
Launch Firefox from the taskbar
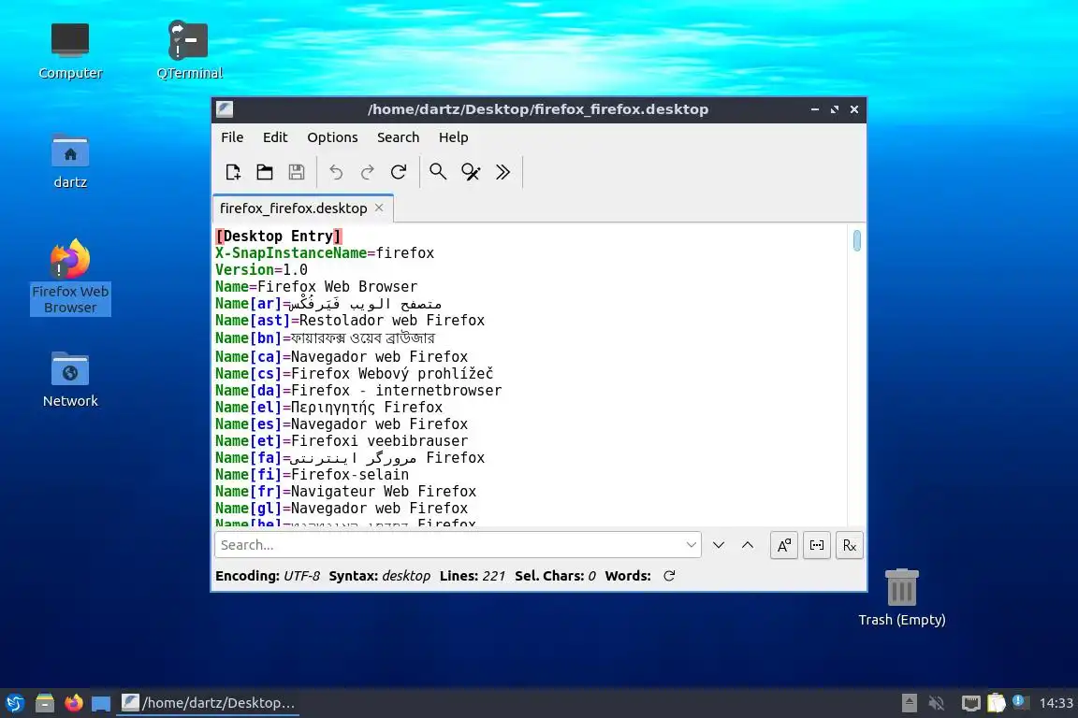pyautogui.click(x=74, y=703)
